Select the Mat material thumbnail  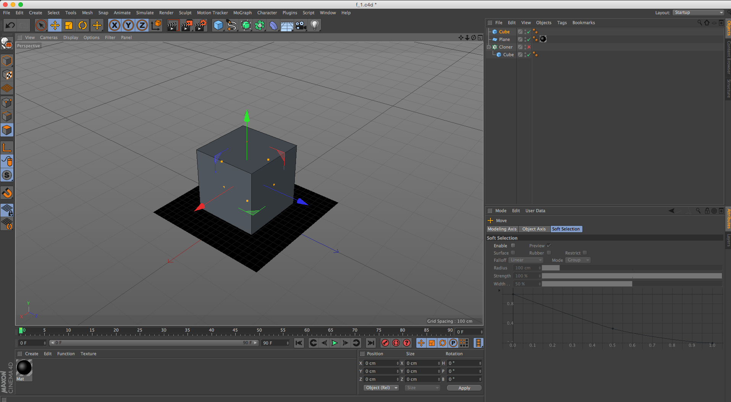point(24,368)
